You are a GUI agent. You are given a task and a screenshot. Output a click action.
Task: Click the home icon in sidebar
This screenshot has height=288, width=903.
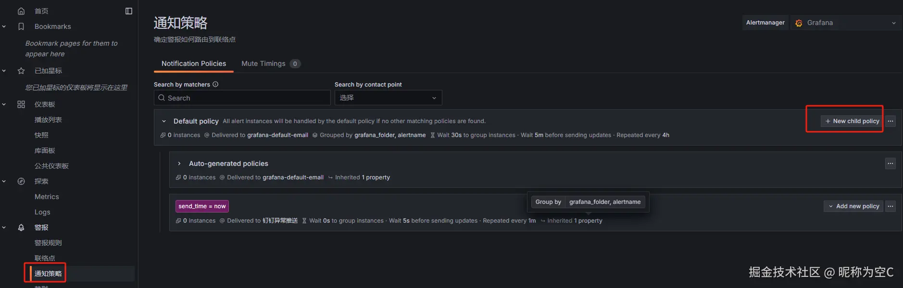point(21,11)
